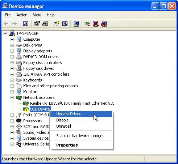Click the Print toolbar icon
Screen dimensions: 178x164
(45, 24)
